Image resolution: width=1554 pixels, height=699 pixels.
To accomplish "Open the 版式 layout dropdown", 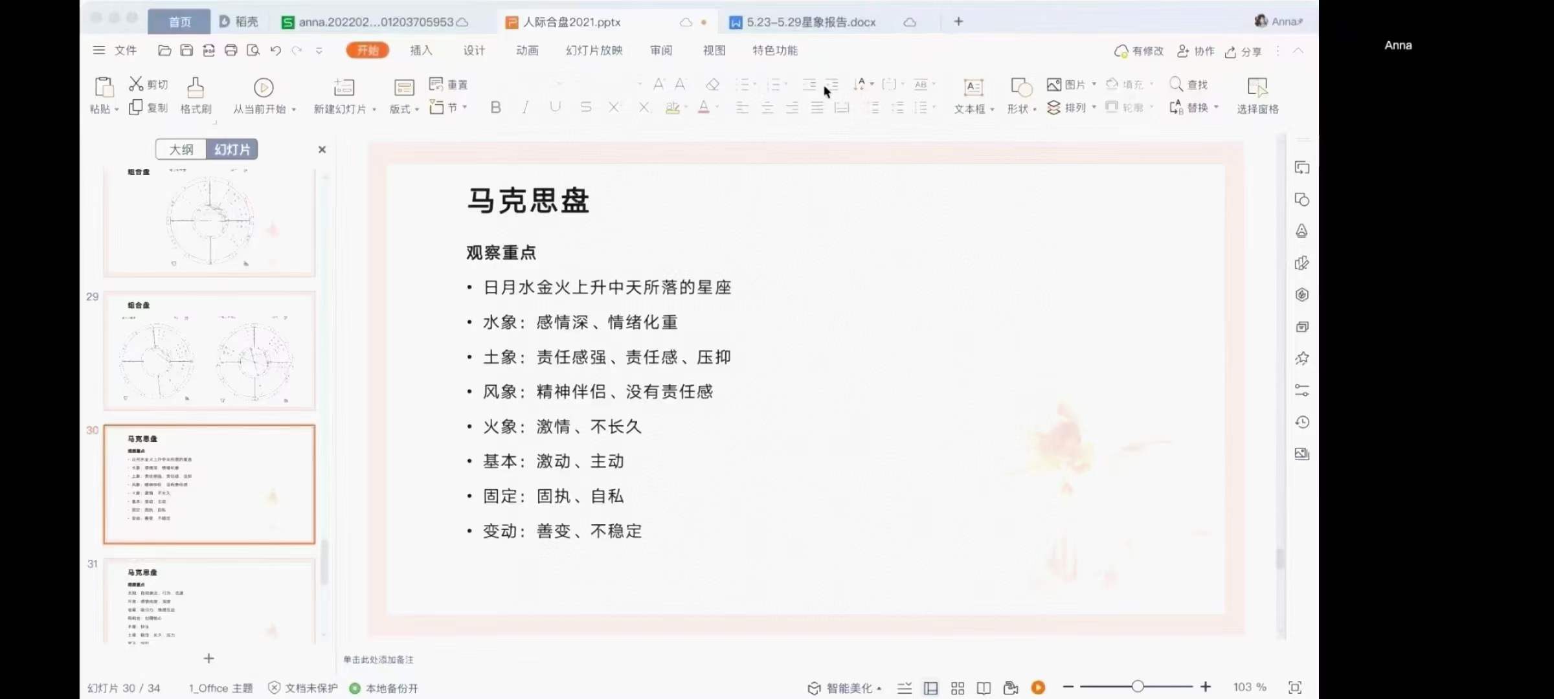I will click(403, 108).
